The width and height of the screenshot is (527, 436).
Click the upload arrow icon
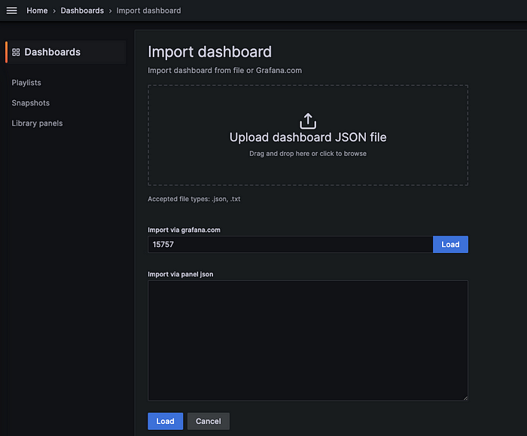click(308, 121)
